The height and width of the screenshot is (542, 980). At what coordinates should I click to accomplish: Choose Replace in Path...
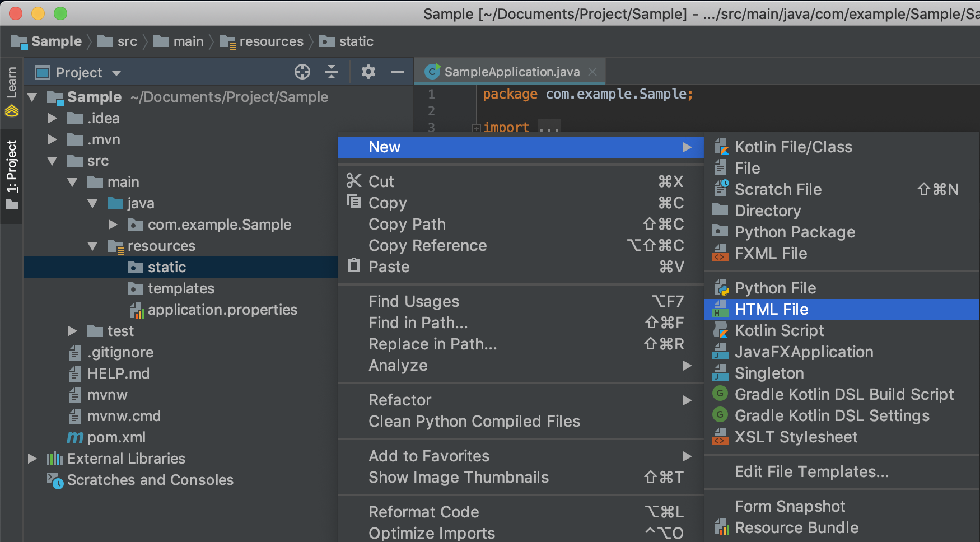(521, 344)
